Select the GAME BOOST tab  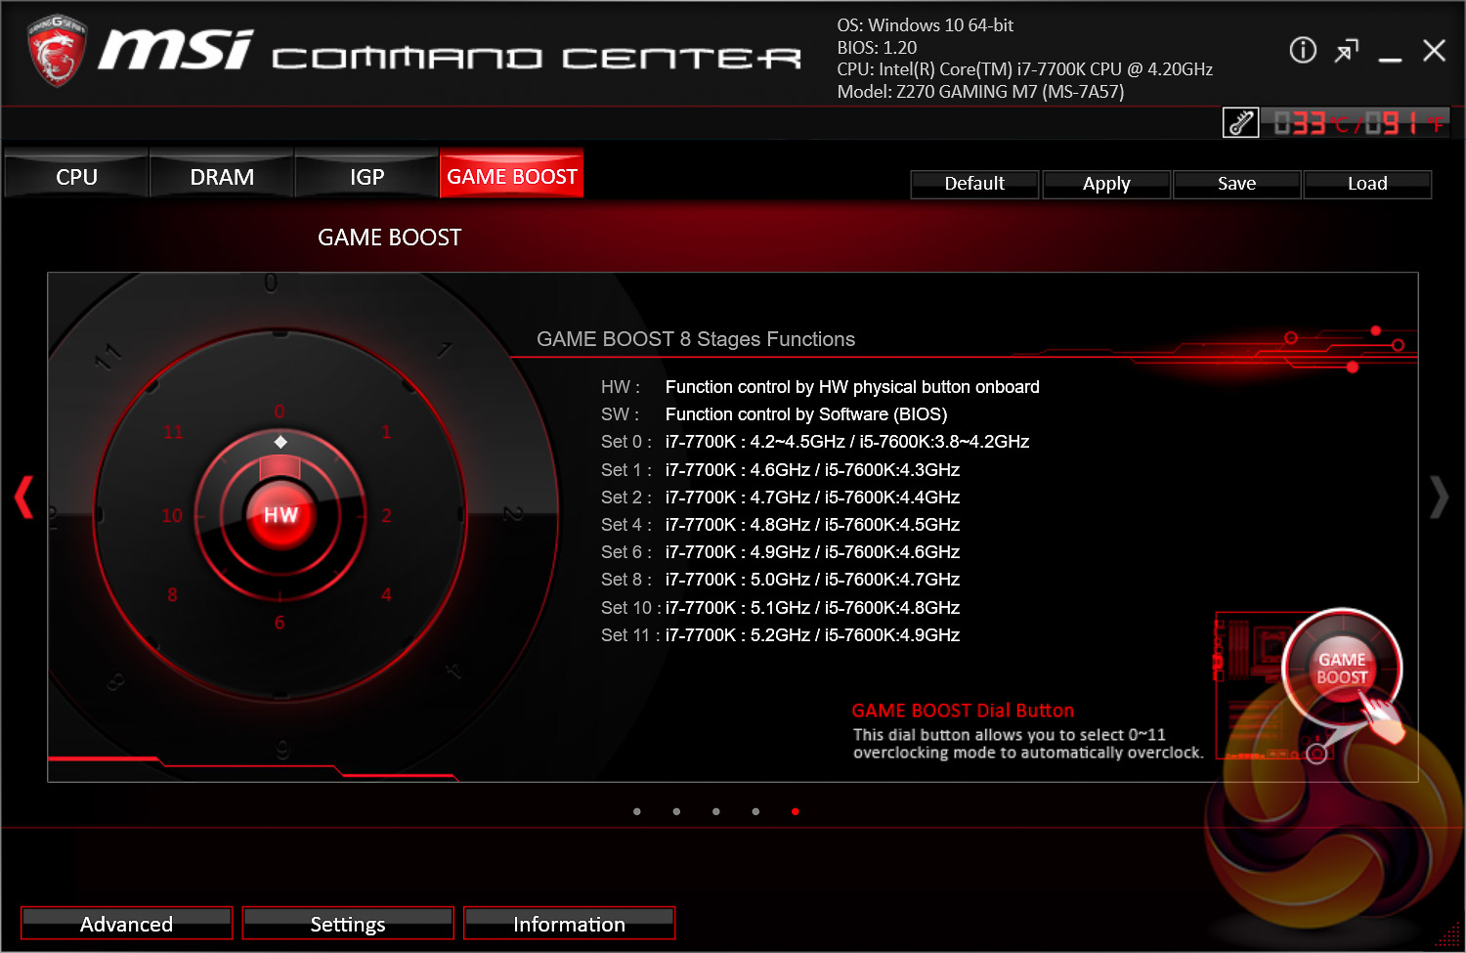point(512,174)
